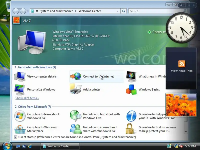This screenshot has height=150, width=200.
Task: Click the Windows Live OneCare icon
Action: [131, 116]
